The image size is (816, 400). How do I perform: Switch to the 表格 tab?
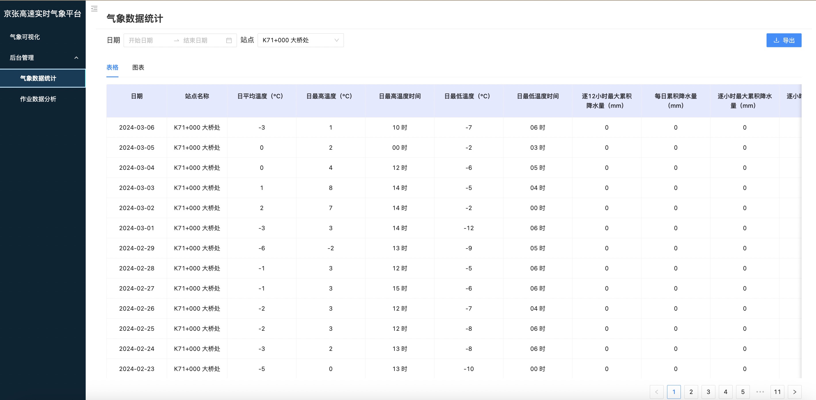coord(112,68)
